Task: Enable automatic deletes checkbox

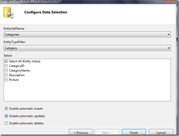Action: [6, 123]
